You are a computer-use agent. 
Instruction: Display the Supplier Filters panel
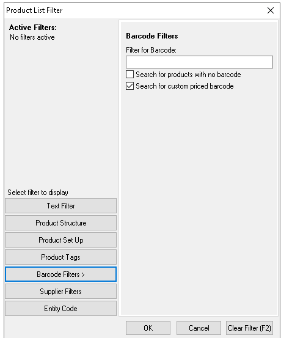point(60,292)
